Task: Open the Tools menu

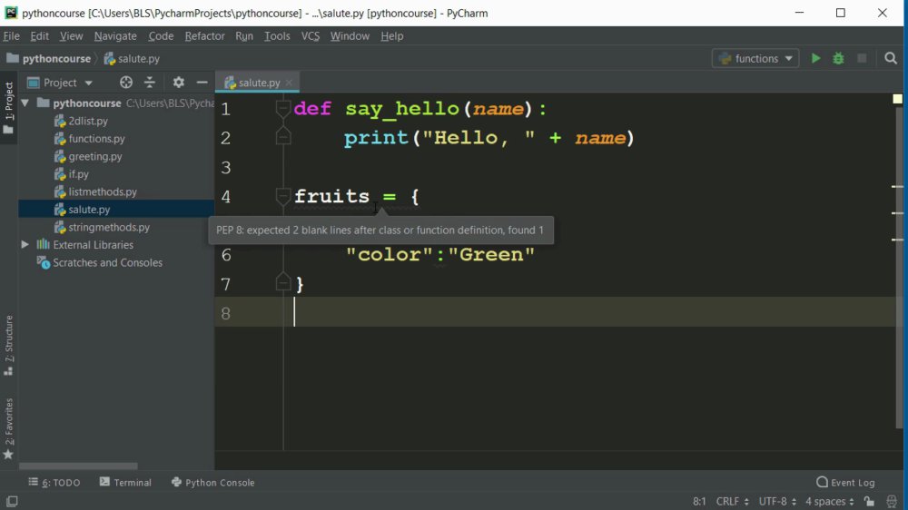Action: (x=277, y=36)
